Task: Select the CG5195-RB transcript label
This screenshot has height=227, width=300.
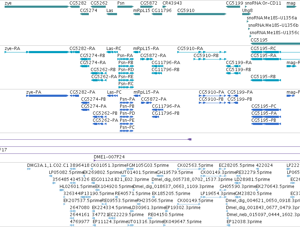Action: coord(263,77)
